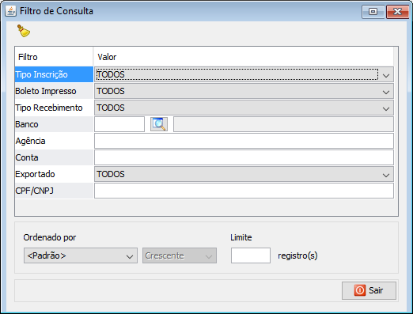Click the Valor column header
Screen dimensions: 413x314
coord(244,57)
